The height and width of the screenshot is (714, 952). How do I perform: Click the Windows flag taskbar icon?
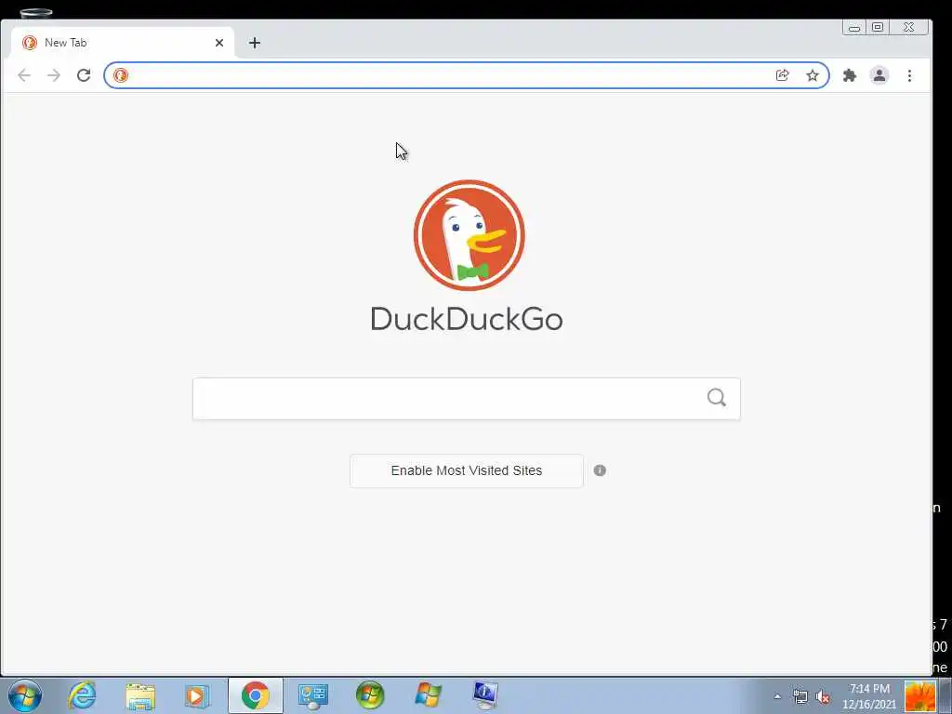pos(428,695)
